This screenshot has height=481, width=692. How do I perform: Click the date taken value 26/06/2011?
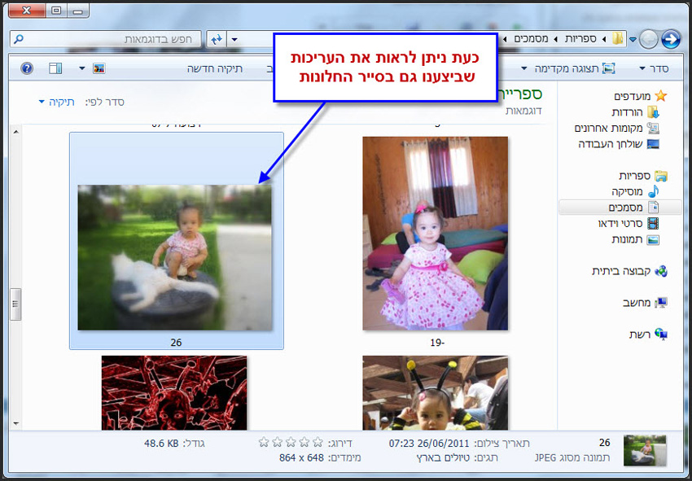pyautogui.click(x=429, y=443)
